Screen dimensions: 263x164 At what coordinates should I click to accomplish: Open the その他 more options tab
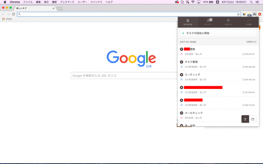click(x=249, y=22)
